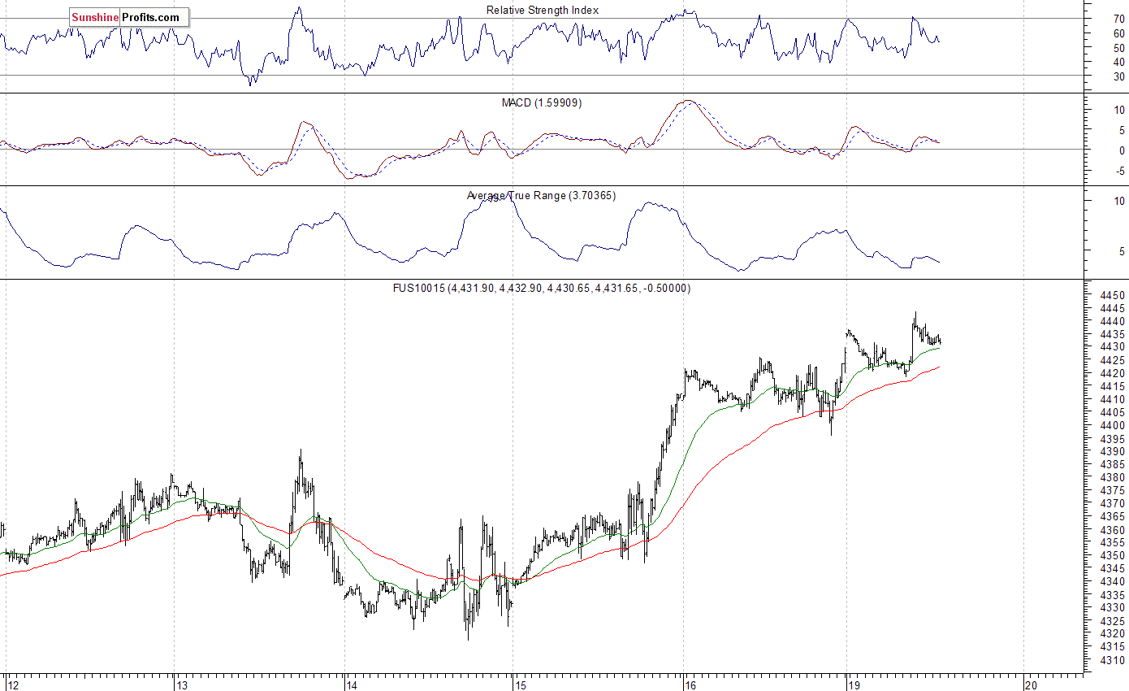Image resolution: width=1129 pixels, height=691 pixels.
Task: Click the 4425 price axis label
Action: (x=1113, y=360)
